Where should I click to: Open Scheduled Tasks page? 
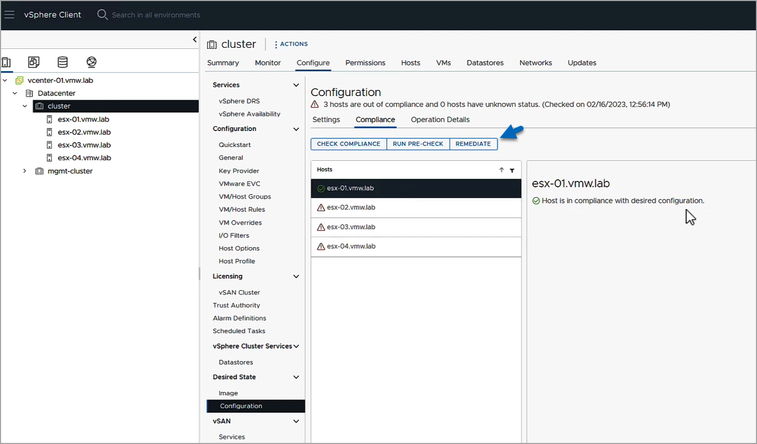pos(239,331)
